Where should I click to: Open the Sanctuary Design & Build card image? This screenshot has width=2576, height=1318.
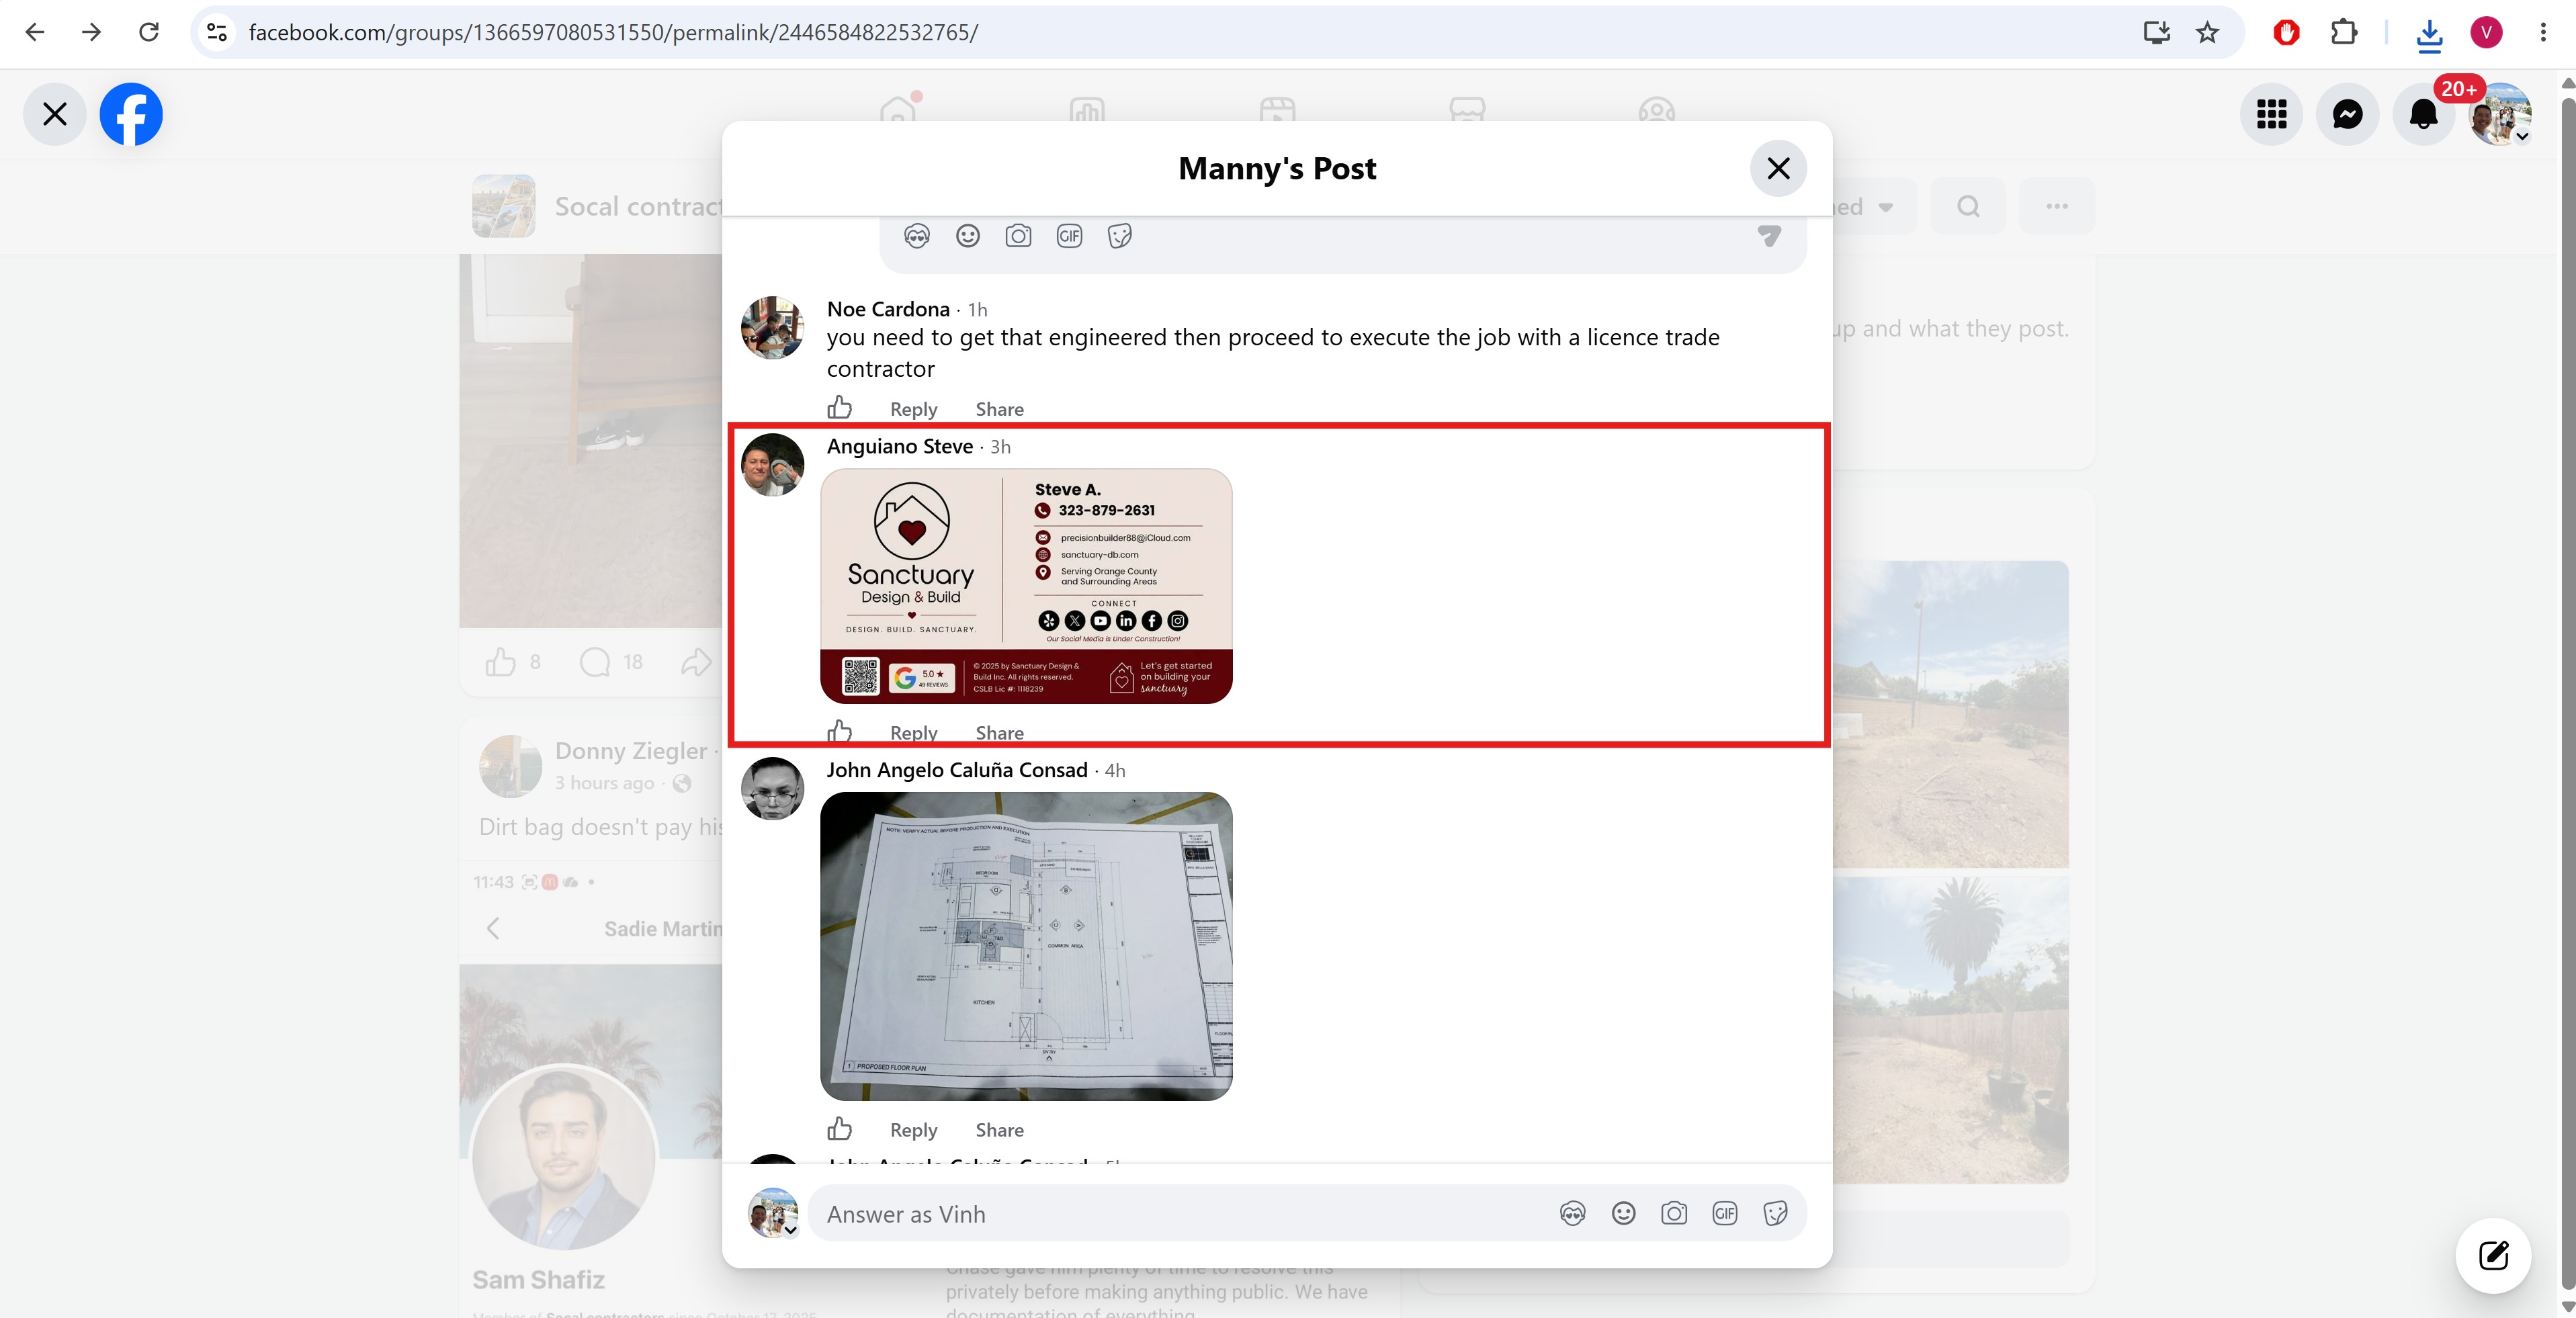[x=1026, y=586]
